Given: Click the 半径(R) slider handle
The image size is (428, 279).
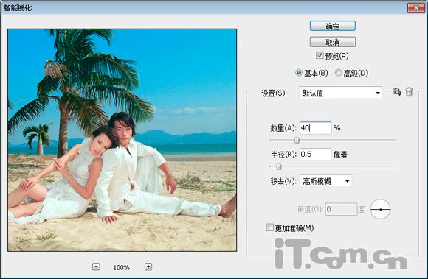Looking at the screenshot, I should pos(279,166).
